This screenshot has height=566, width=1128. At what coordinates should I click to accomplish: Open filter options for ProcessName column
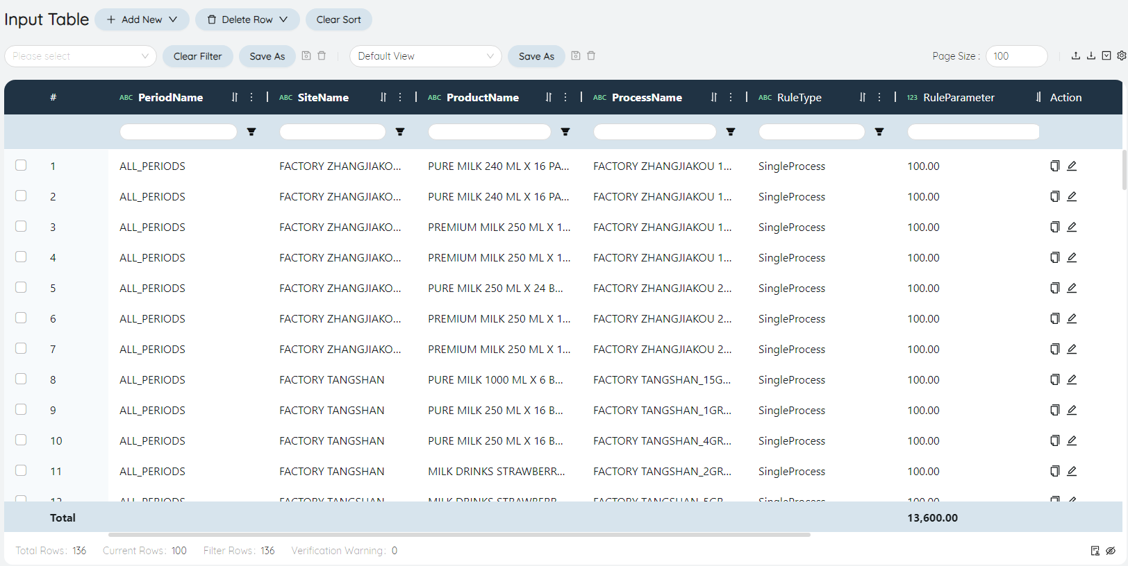click(x=731, y=132)
